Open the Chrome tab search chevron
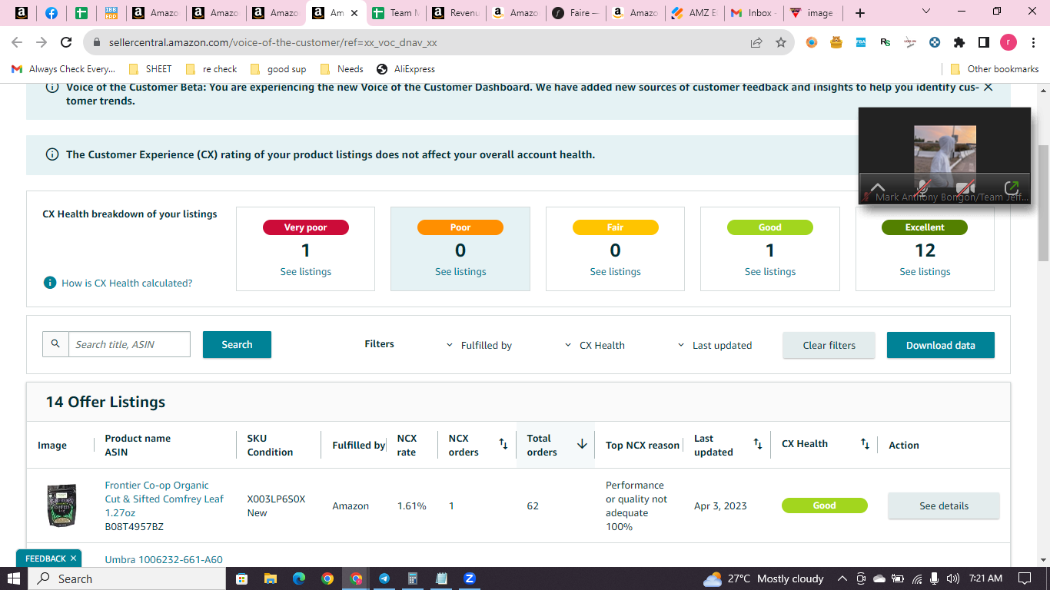Screen dimensions: 1050x590 (x=925, y=12)
